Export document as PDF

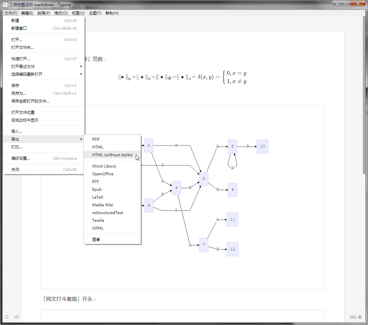click(112, 139)
